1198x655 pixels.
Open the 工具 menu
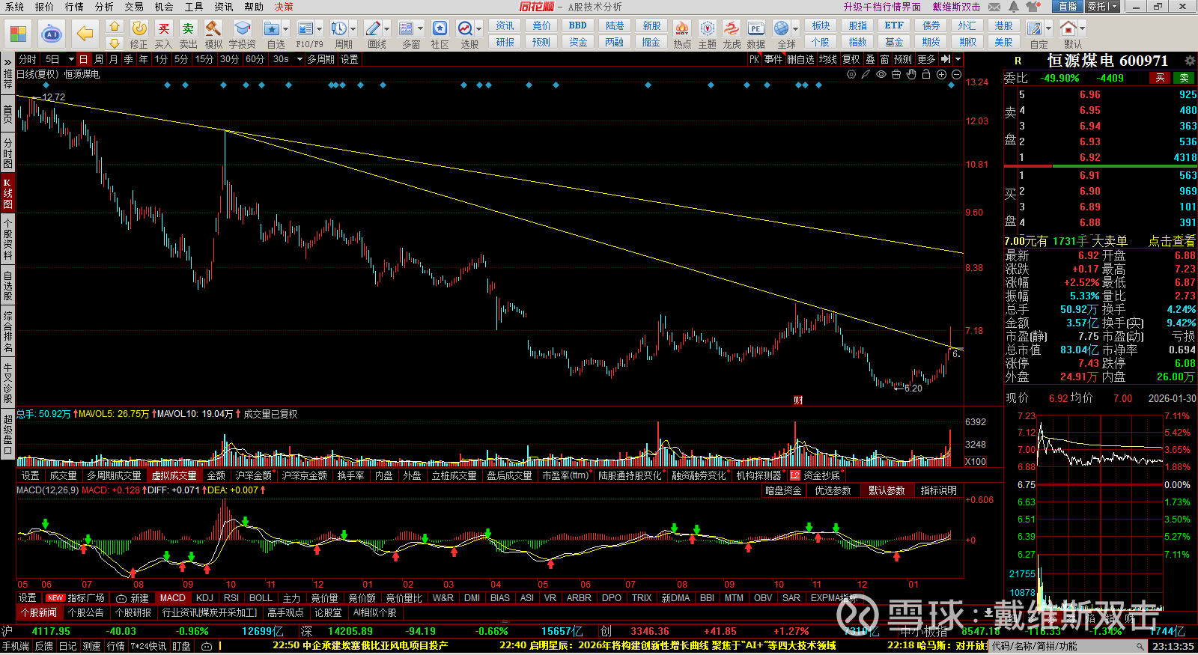tap(194, 7)
